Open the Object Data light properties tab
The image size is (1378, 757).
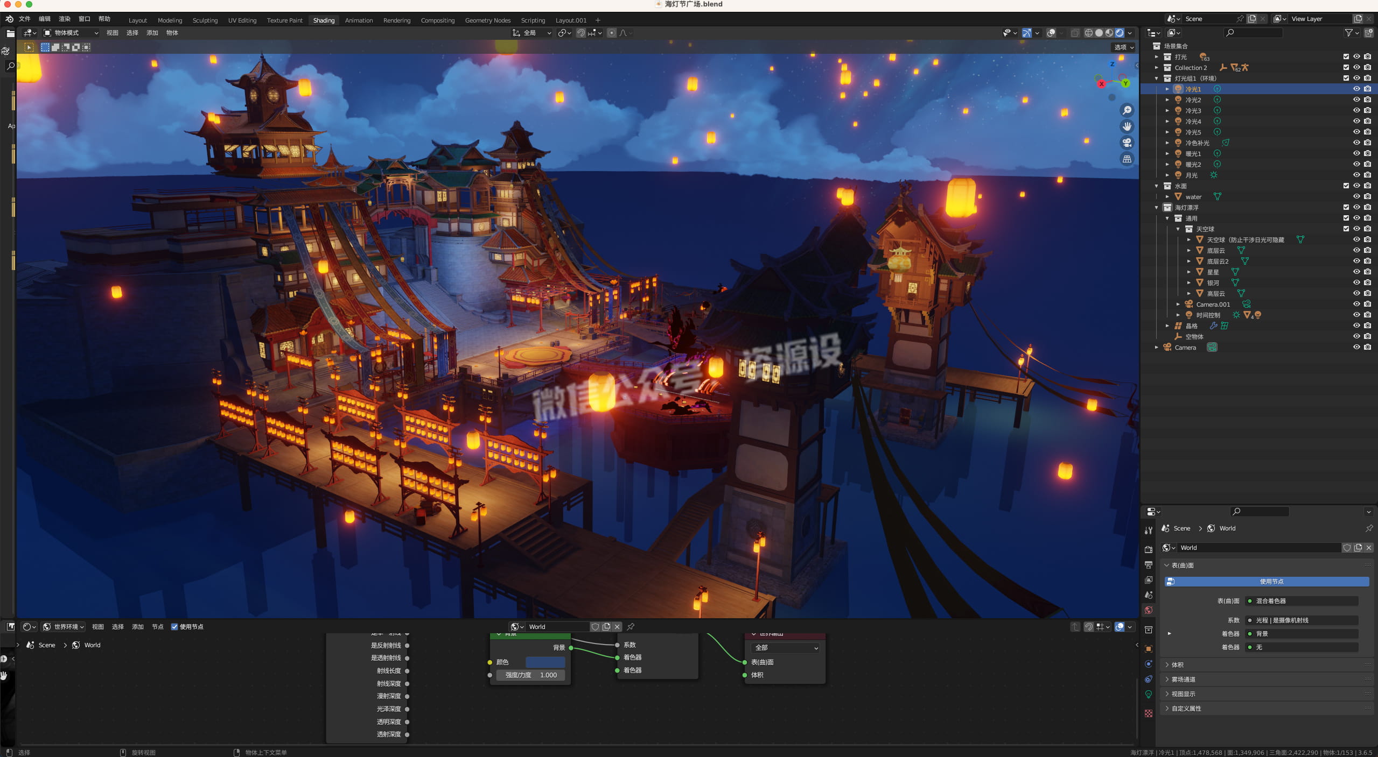(x=1149, y=694)
